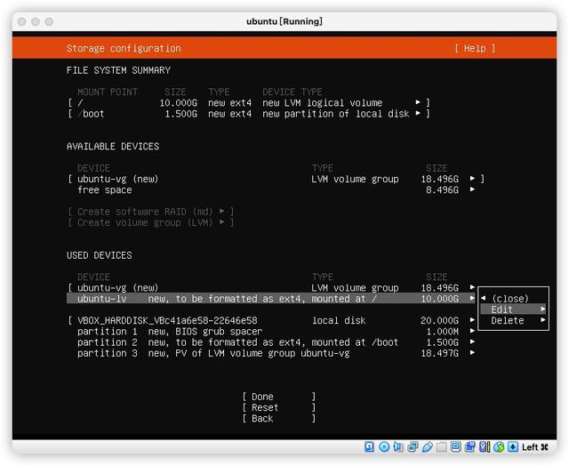
Task: Select the highlighted ubuntu-lv row
Action: (271, 299)
